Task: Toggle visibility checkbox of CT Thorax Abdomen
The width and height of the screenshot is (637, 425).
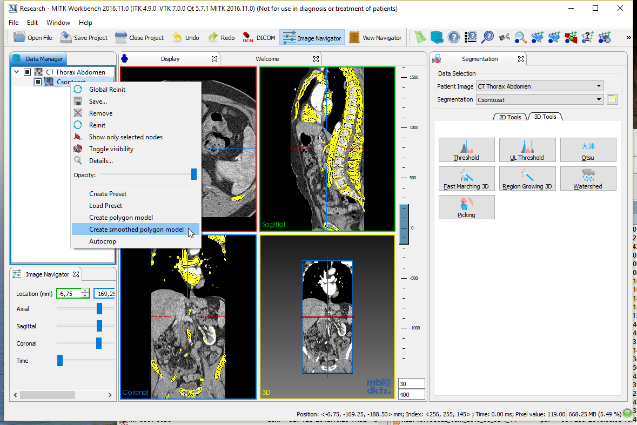Action: (x=28, y=72)
